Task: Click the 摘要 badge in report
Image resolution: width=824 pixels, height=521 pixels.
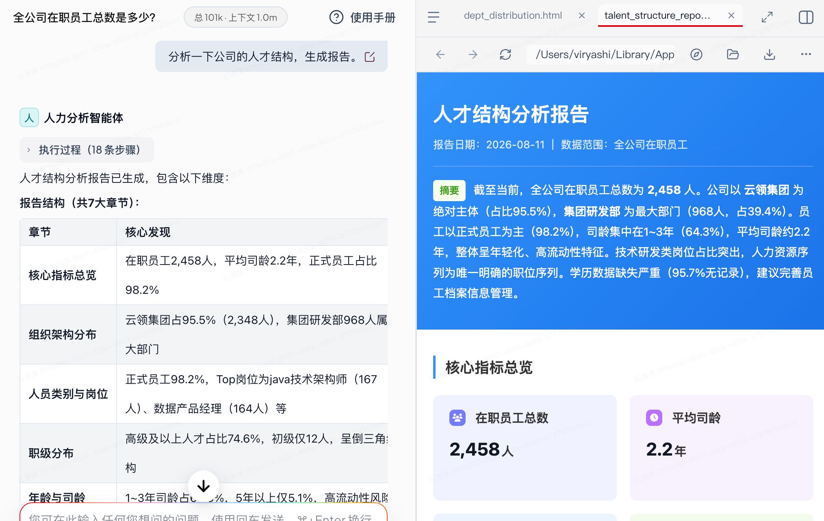Action: tap(449, 190)
